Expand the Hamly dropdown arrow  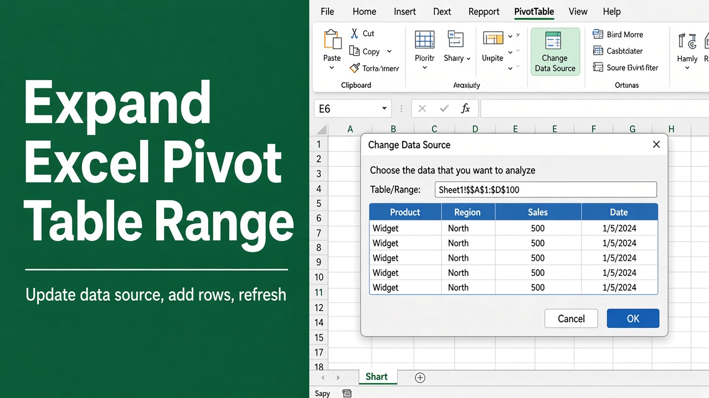click(x=687, y=68)
